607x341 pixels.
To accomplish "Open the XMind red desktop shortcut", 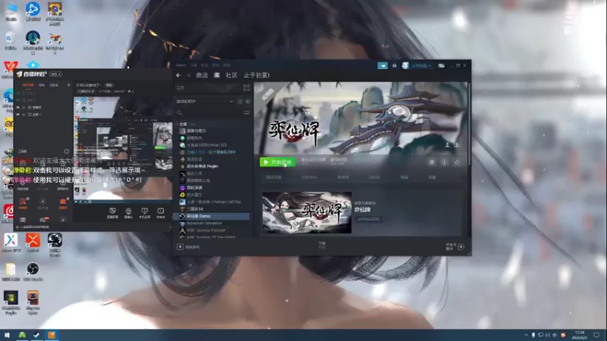I will pos(33,242).
